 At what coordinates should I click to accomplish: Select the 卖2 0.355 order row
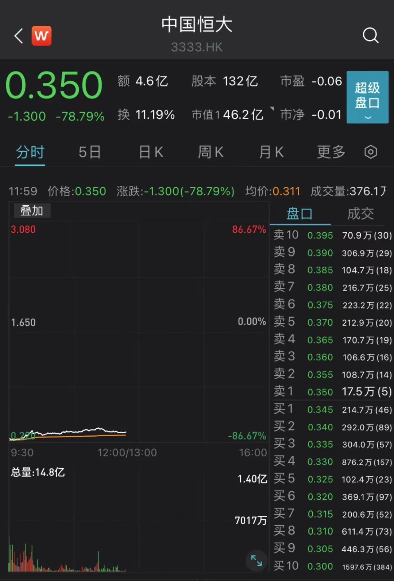pyautogui.click(x=333, y=375)
